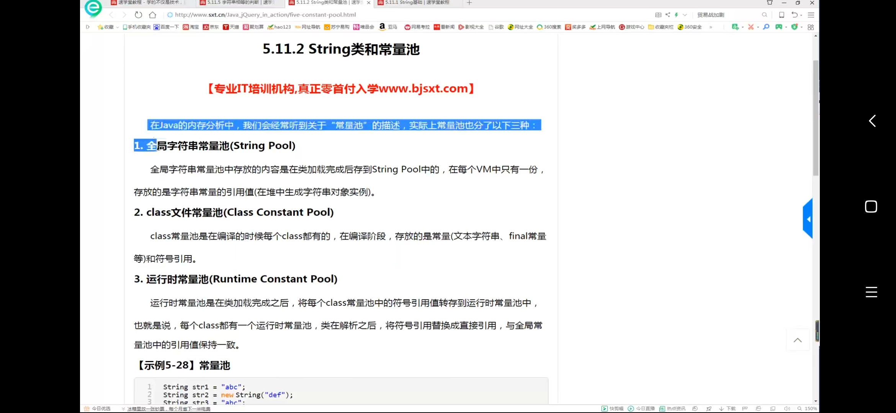Viewport: 896px width, 413px height.
Task: Open the dropdown next to lightning icon
Action: pyautogui.click(x=685, y=15)
